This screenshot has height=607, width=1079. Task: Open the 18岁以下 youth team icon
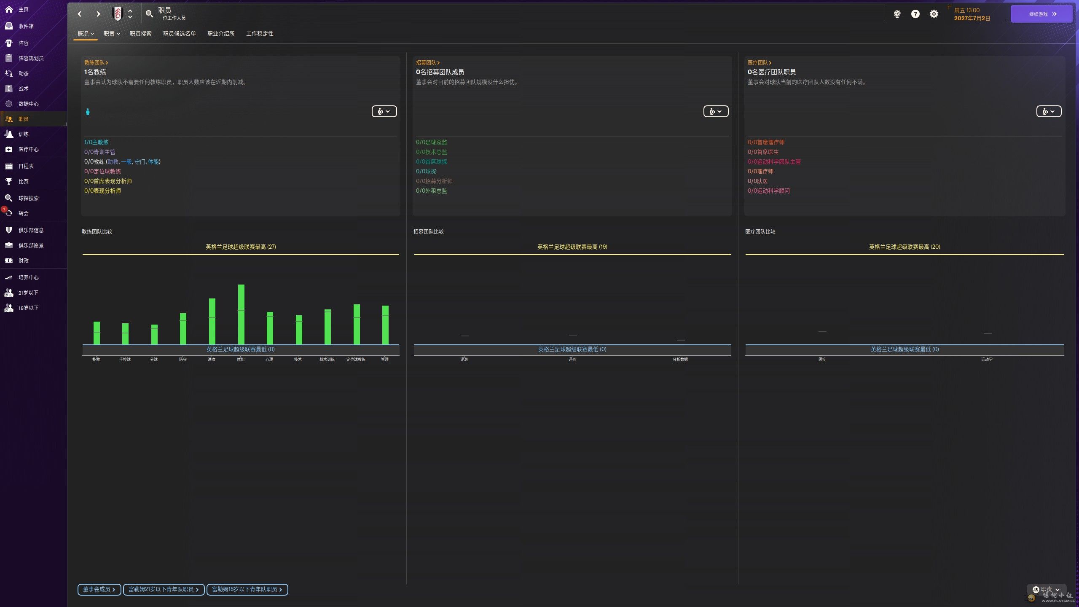9,308
